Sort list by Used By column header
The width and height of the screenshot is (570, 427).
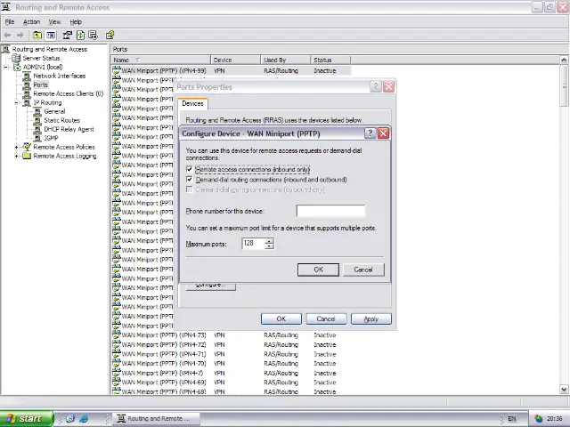[286, 60]
